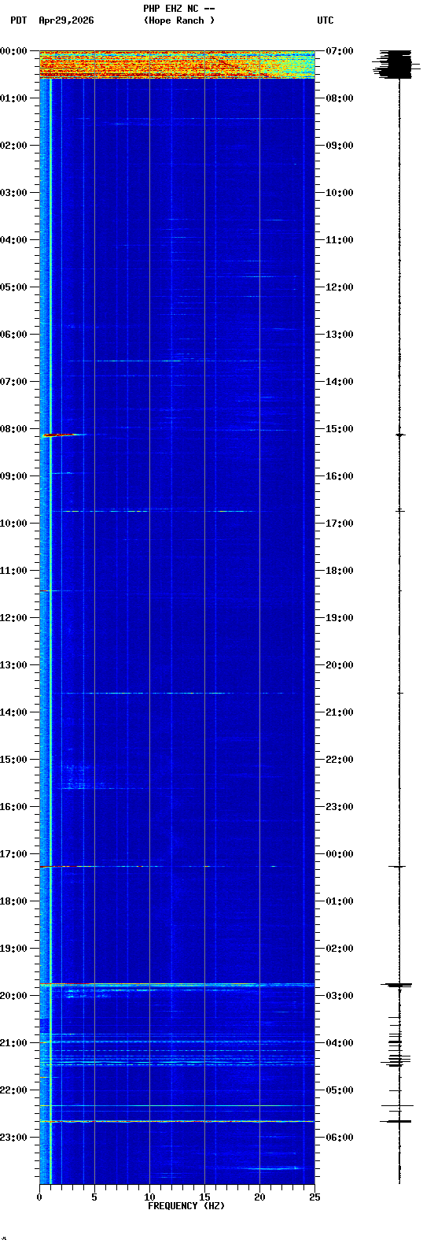Click the PDT axis '19:00' time label
Image resolution: width=434 pixels, height=1247 pixels.
[x=13, y=949]
